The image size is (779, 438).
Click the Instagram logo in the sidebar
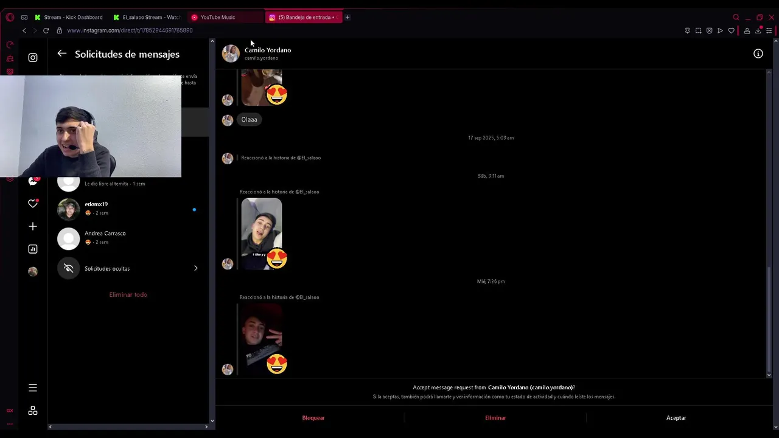(x=33, y=58)
